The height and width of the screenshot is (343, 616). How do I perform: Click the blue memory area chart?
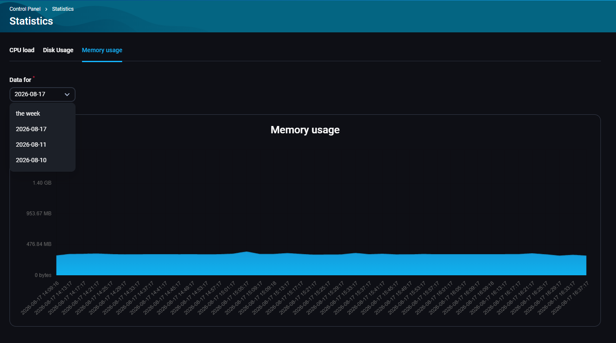pos(321,264)
